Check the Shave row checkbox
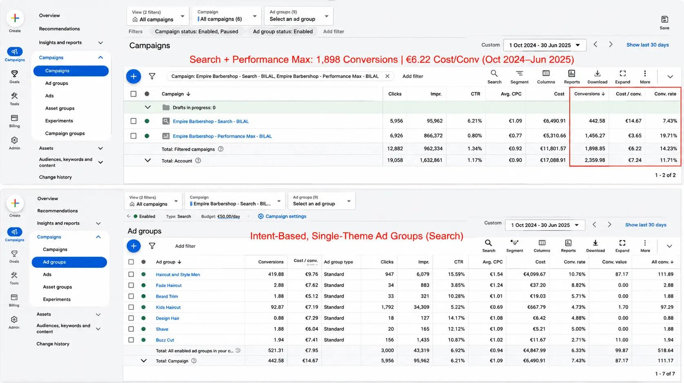Viewport: 684px width, 383px height. coord(131,329)
